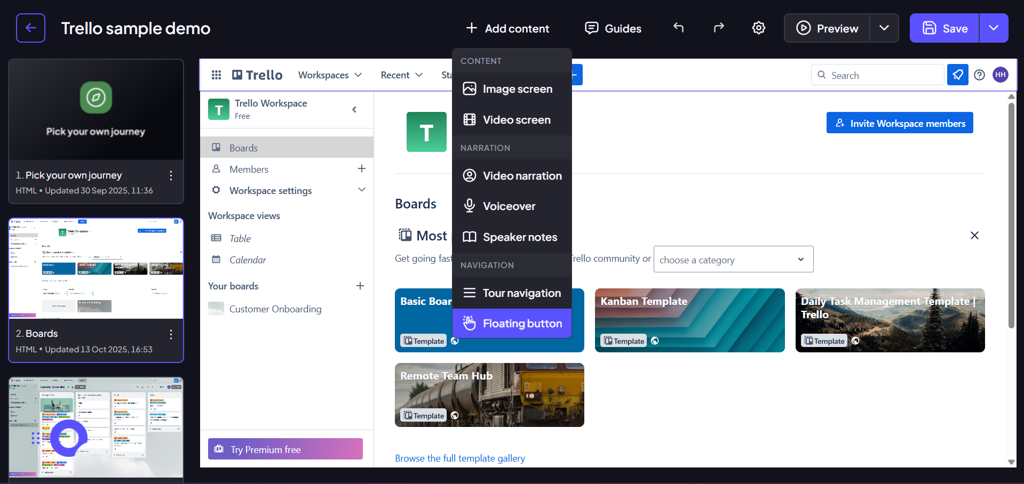1024x484 pixels.
Task: Open the Trello help question icon
Action: tap(979, 75)
